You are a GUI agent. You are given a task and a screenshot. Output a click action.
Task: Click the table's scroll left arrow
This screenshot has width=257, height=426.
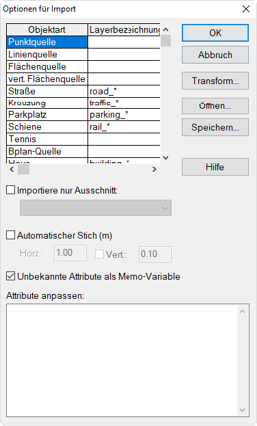click(12, 170)
